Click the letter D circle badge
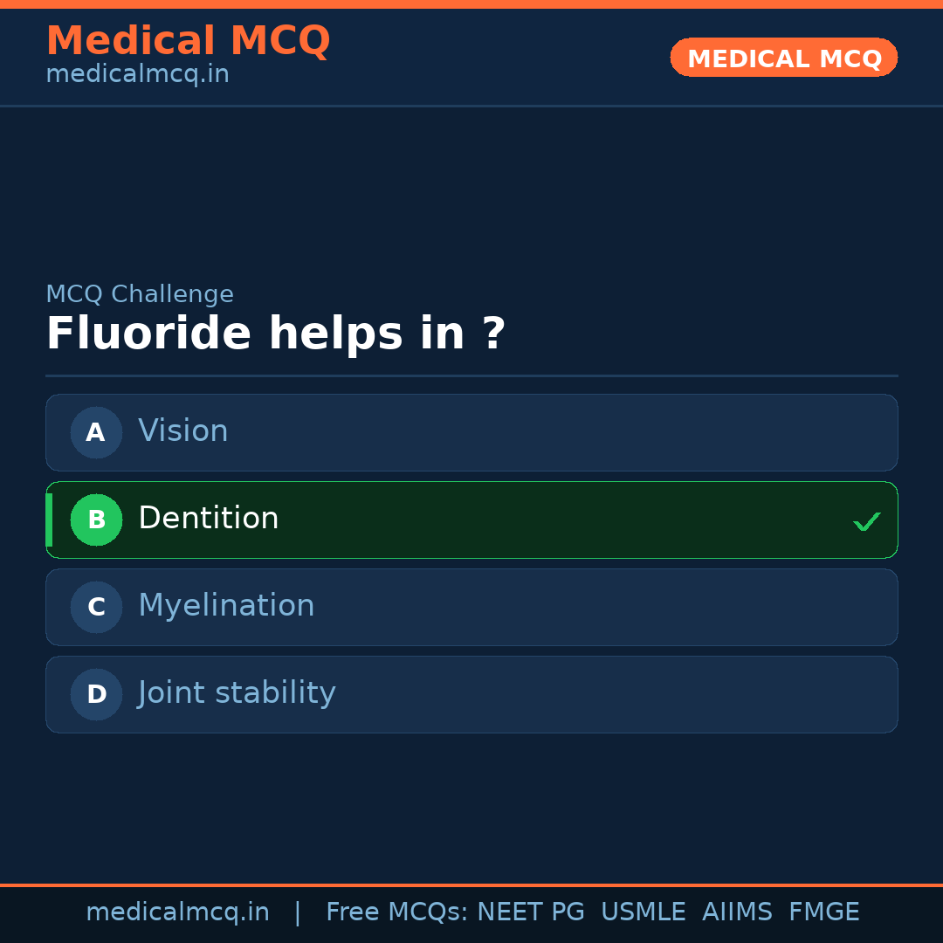 click(96, 694)
